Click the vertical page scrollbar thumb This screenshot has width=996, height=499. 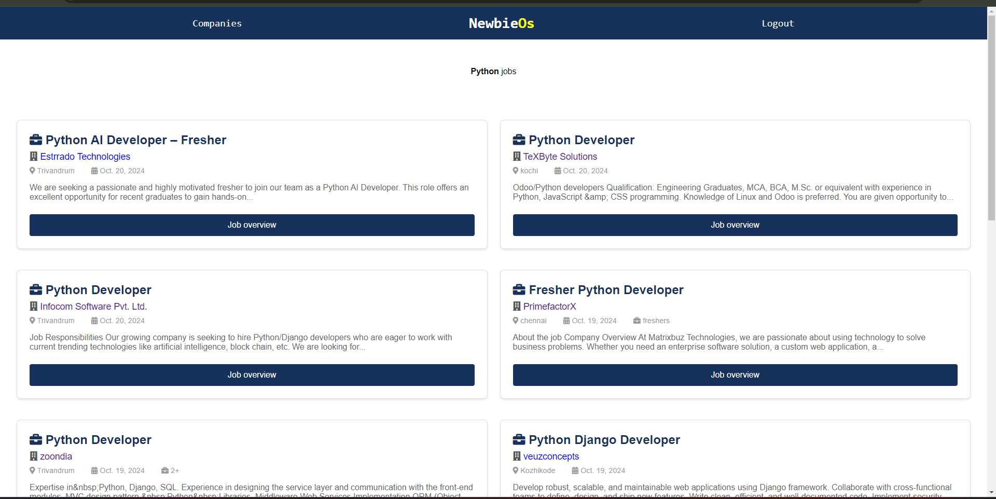pos(991,119)
